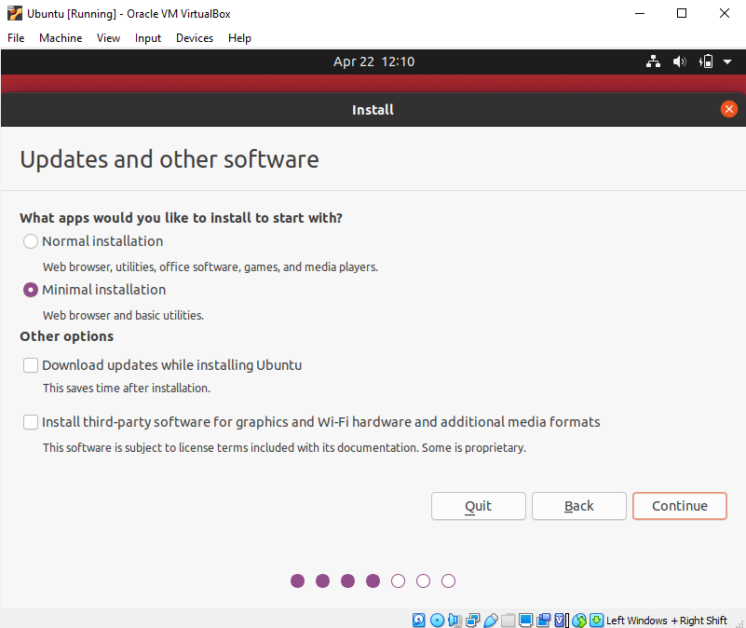Click the first filled progress dot
The height and width of the screenshot is (628, 746).
click(297, 580)
